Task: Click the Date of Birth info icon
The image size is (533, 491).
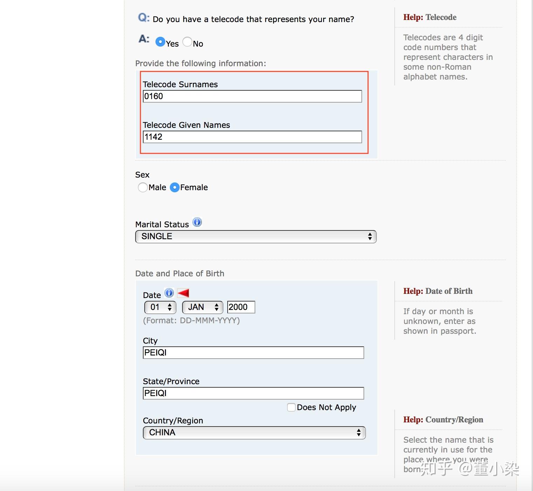Action: point(169,293)
